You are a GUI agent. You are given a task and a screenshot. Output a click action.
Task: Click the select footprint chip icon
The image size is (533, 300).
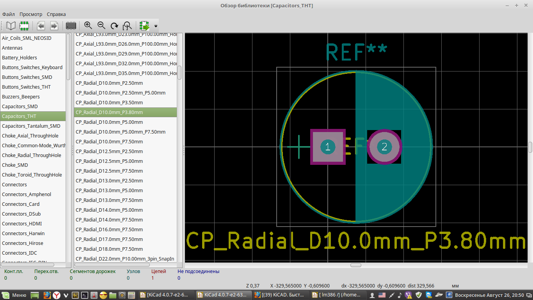coord(24,26)
